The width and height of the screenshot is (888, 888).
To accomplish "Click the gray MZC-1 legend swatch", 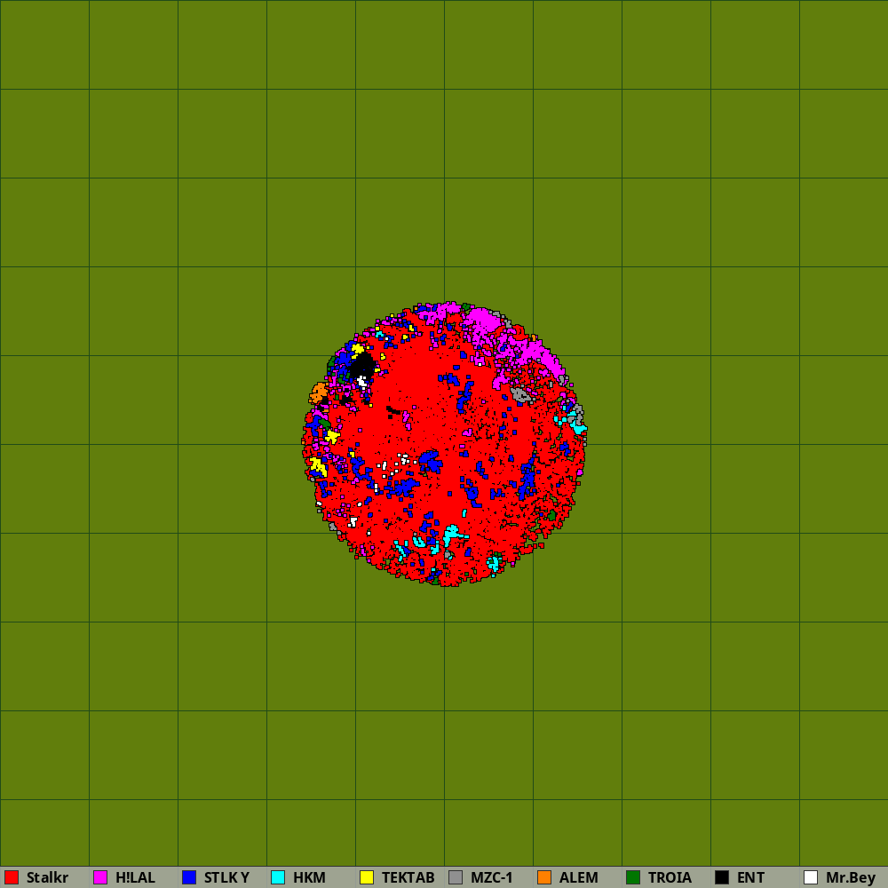I will tap(456, 877).
